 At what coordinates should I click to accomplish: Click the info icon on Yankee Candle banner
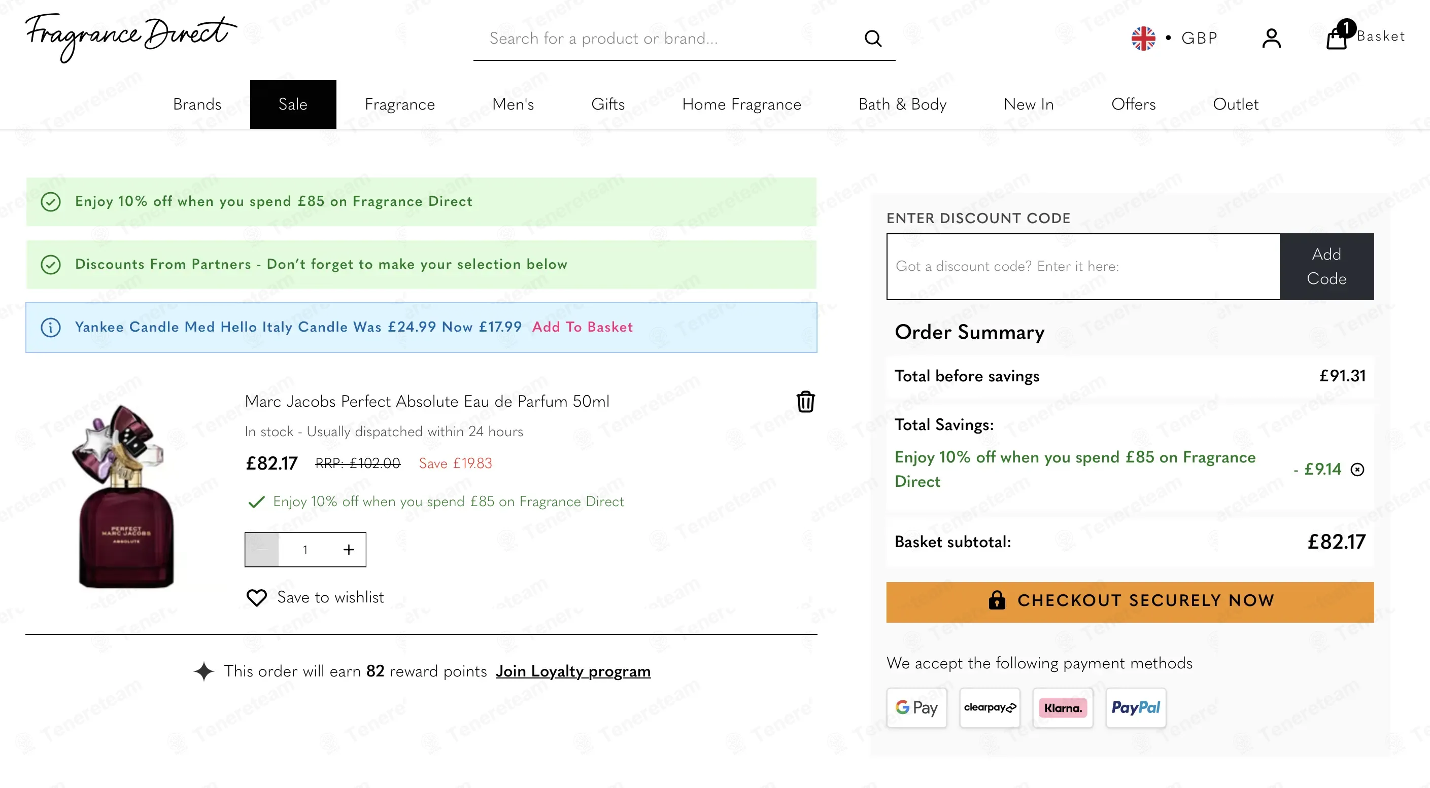pos(51,327)
